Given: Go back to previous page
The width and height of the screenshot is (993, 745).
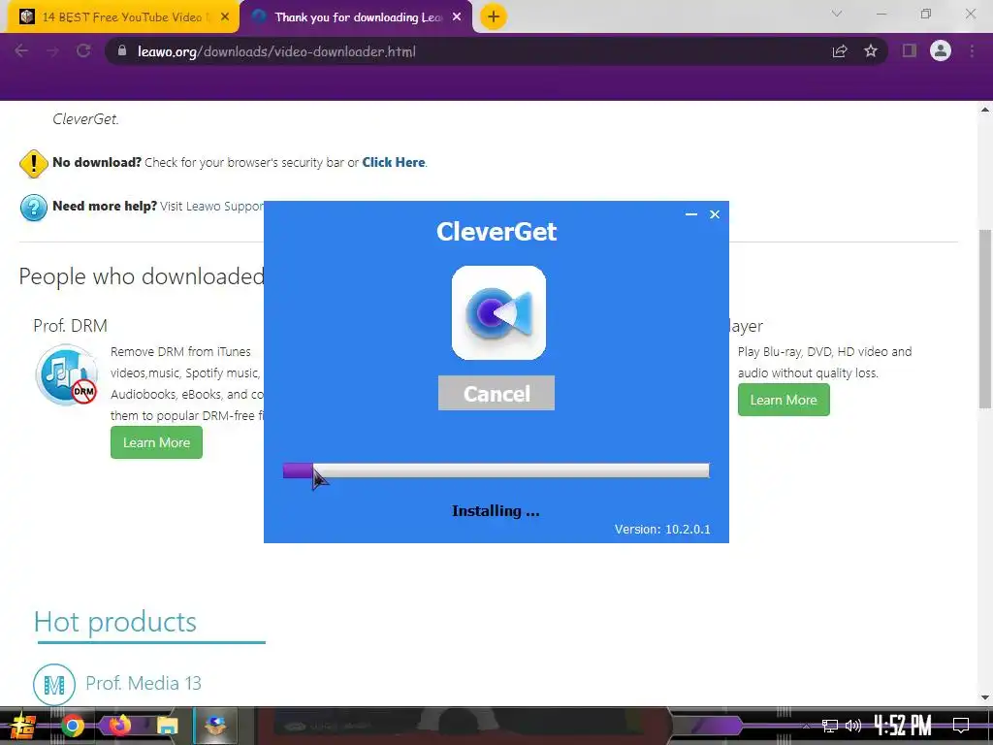Looking at the screenshot, I should 21,50.
